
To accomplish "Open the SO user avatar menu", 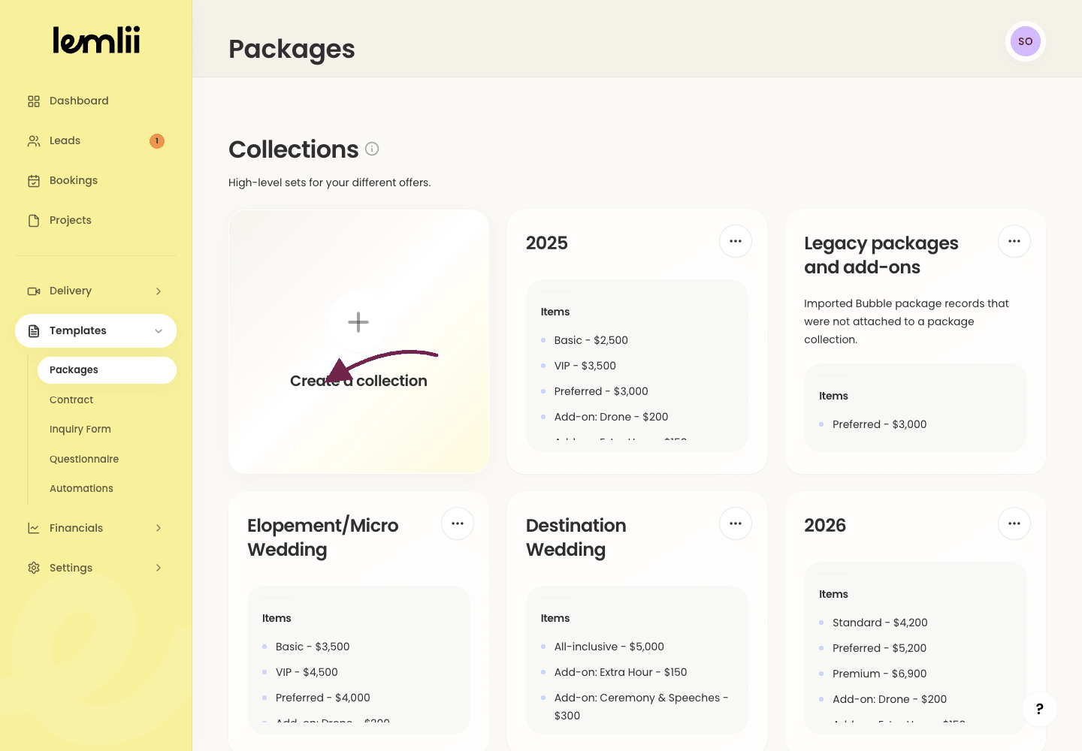I will 1026,41.
